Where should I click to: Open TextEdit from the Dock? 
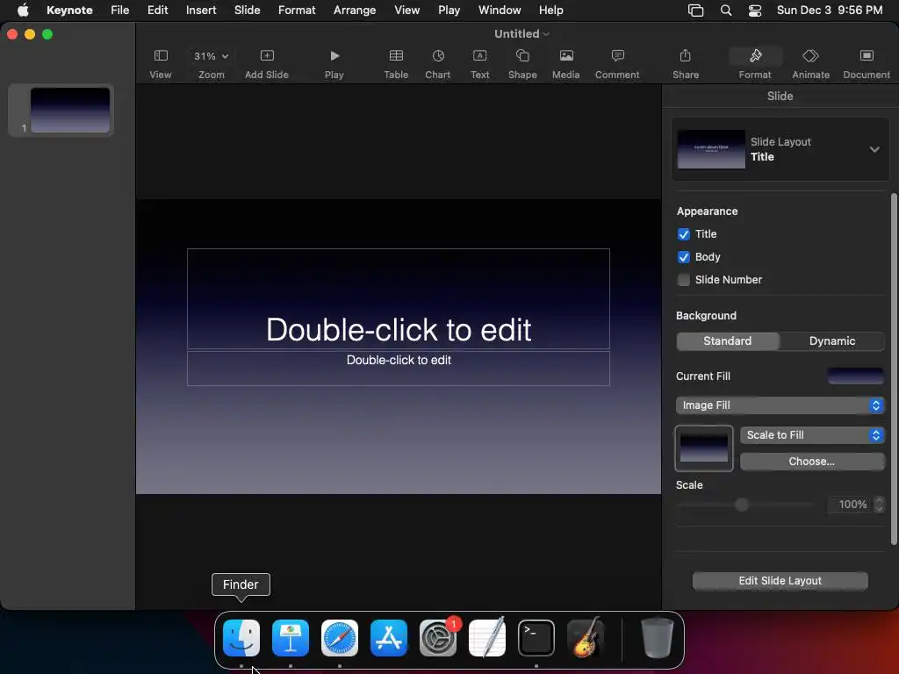coord(487,638)
